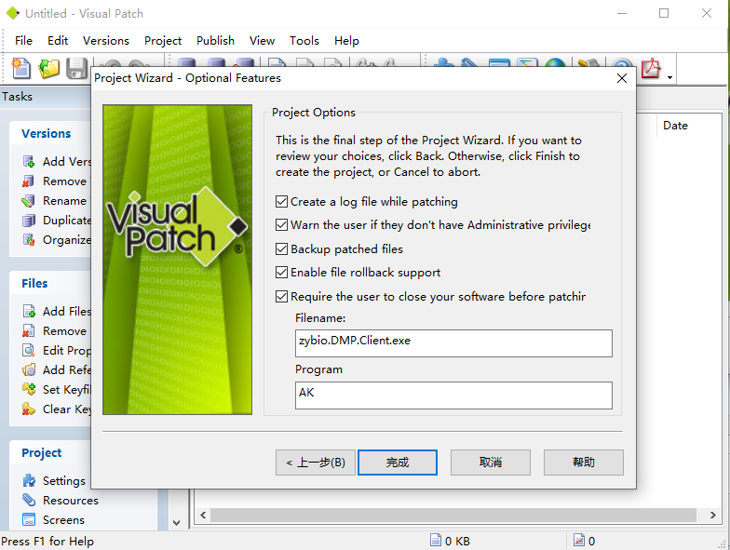Toggle Require user to close software checkbox
The image size is (730, 550).
click(x=281, y=296)
